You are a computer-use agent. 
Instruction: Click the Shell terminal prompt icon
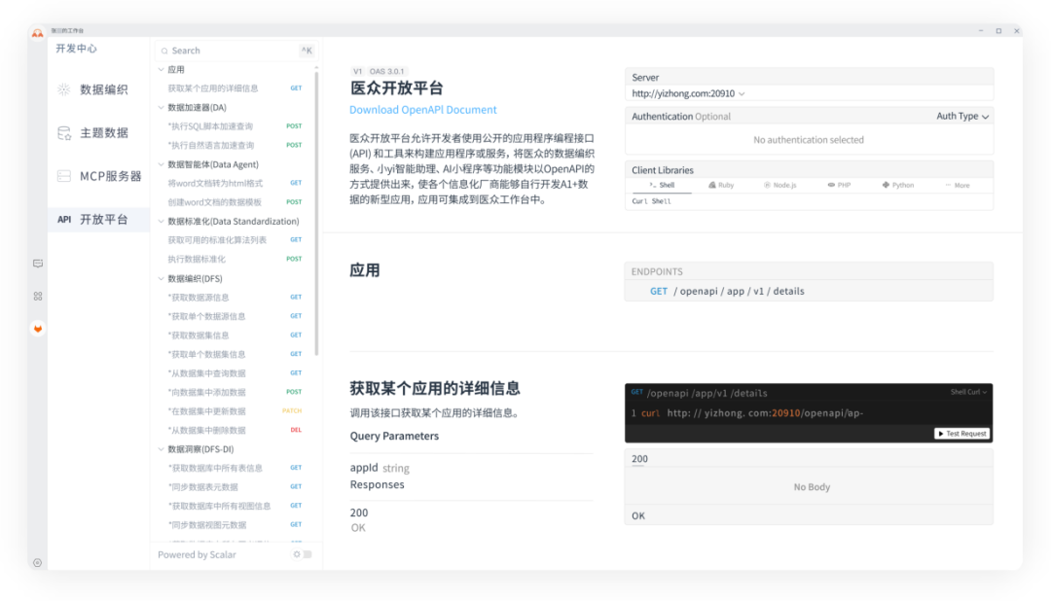pos(652,185)
